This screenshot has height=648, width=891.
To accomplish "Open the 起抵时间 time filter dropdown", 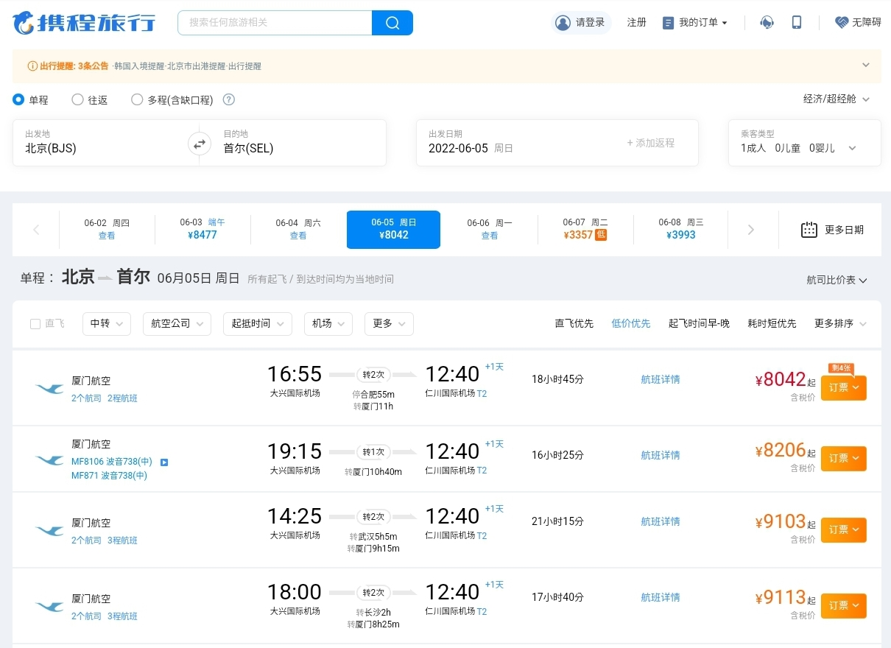I will click(258, 324).
